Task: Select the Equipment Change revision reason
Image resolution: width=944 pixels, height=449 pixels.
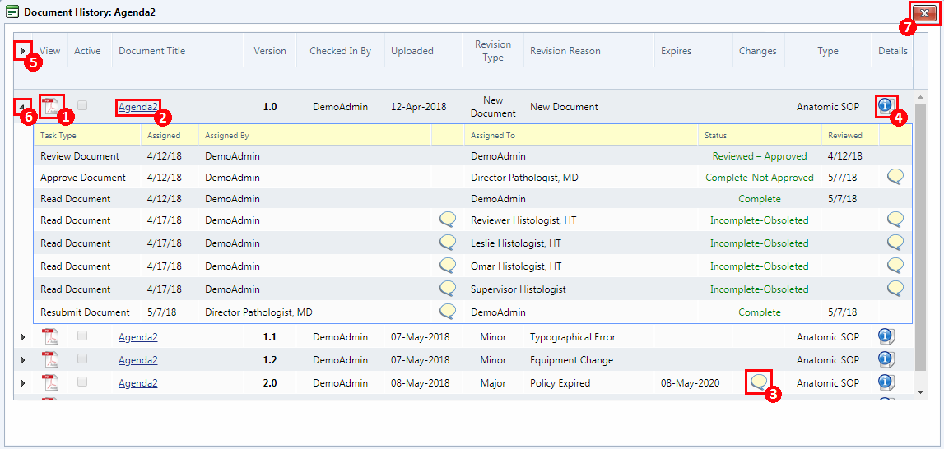Action: [x=571, y=360]
